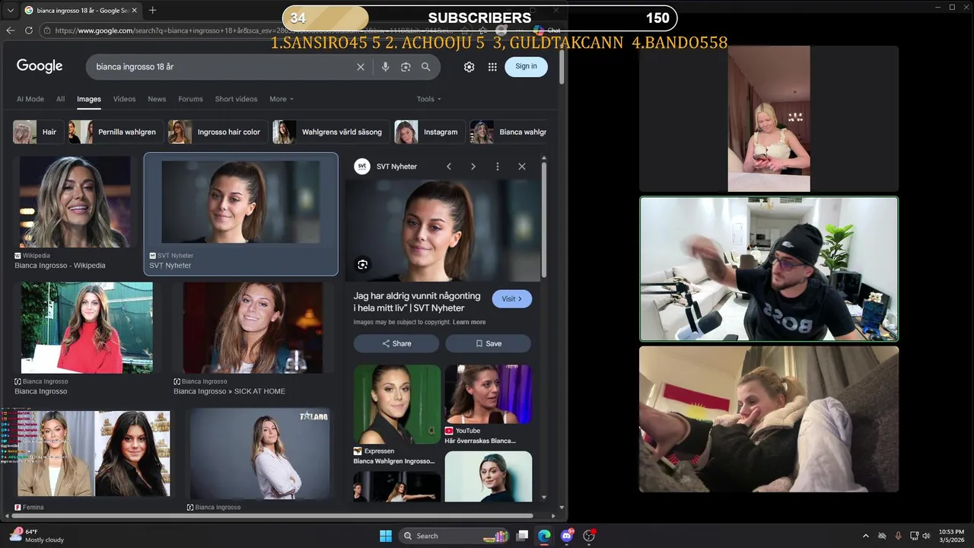Screen dimensions: 974x548
Task: Click the Sign in button
Action: click(x=526, y=66)
